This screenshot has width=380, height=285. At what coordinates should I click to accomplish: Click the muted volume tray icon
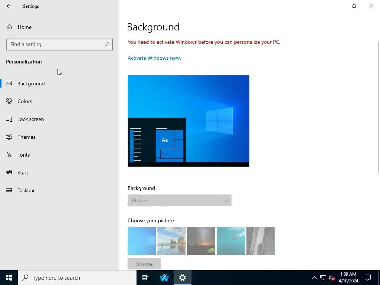[x=332, y=278]
